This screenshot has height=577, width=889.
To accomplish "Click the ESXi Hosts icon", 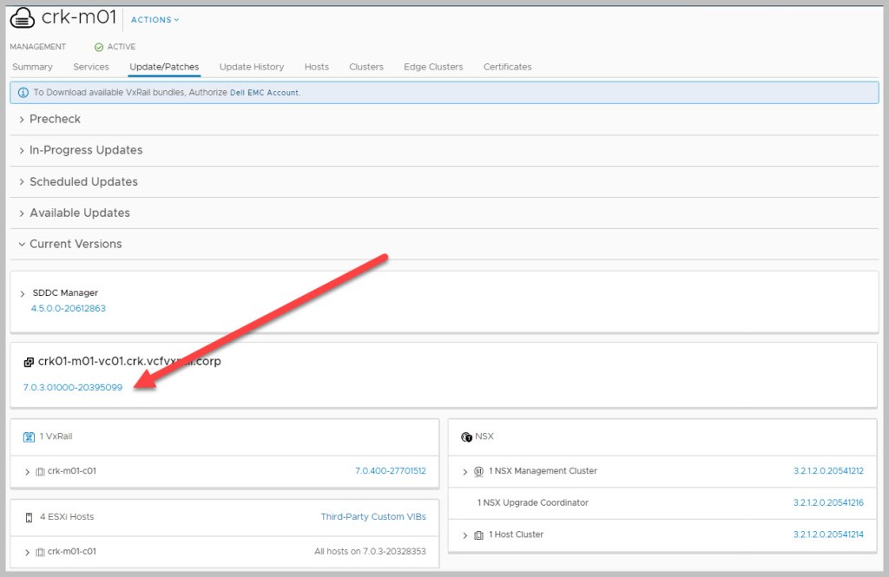I will click(x=29, y=517).
